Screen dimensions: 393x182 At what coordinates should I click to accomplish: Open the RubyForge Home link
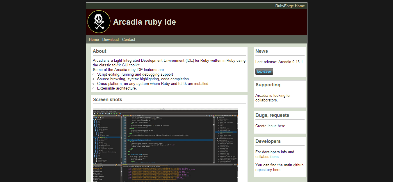290,6
